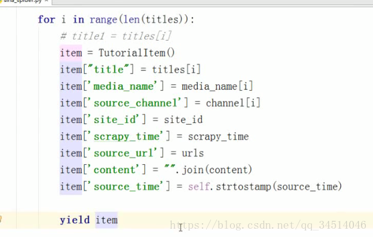Click 'channel[i]' value expression
373x237 pixels.
click(233, 103)
